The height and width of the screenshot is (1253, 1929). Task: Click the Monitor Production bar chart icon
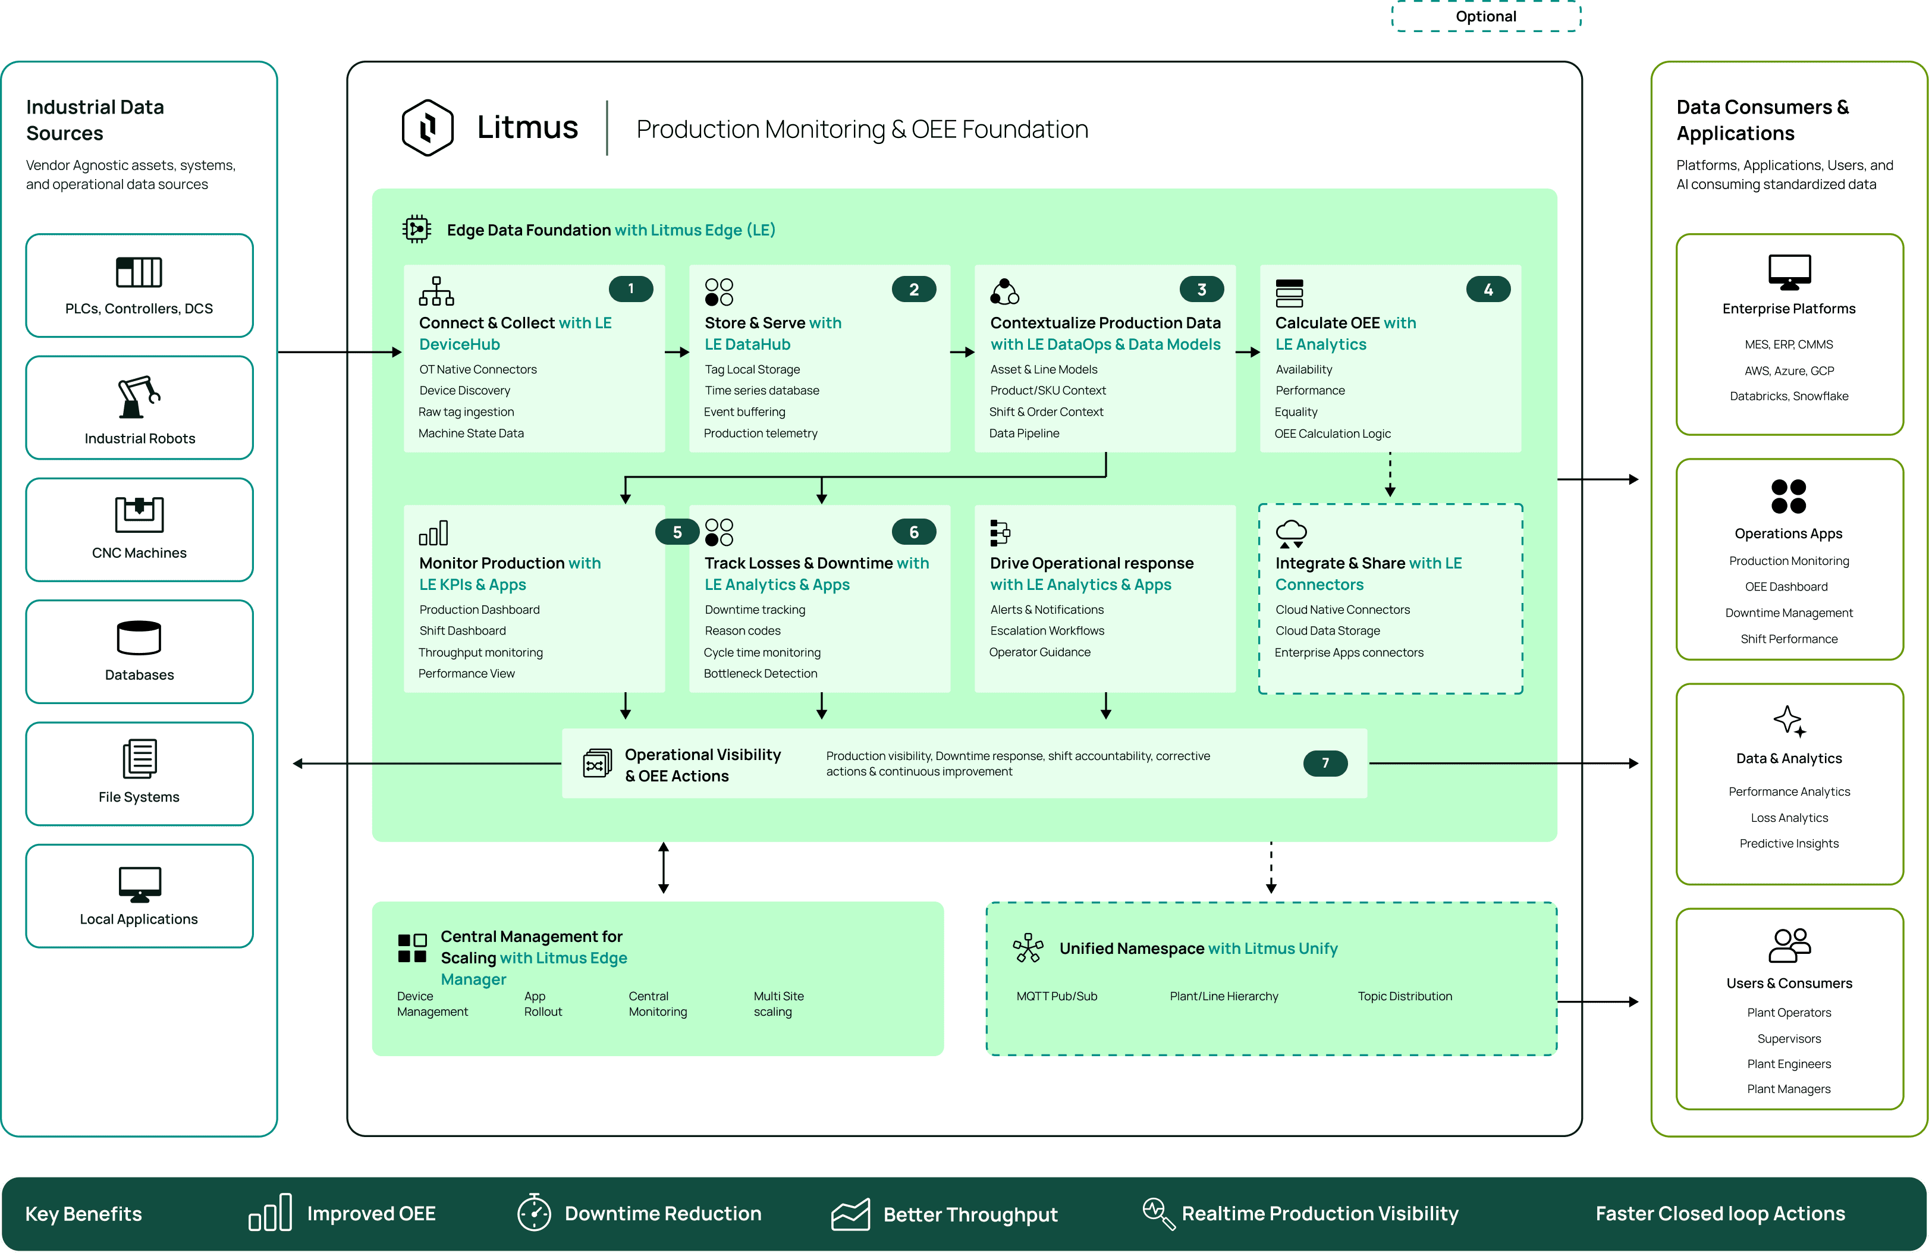(433, 532)
